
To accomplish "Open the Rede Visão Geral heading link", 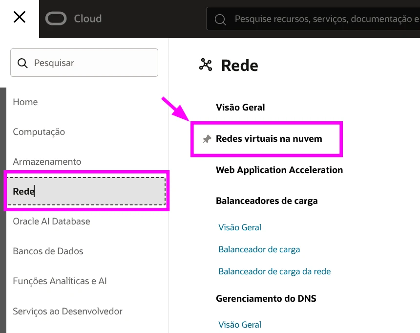I will (240, 107).
